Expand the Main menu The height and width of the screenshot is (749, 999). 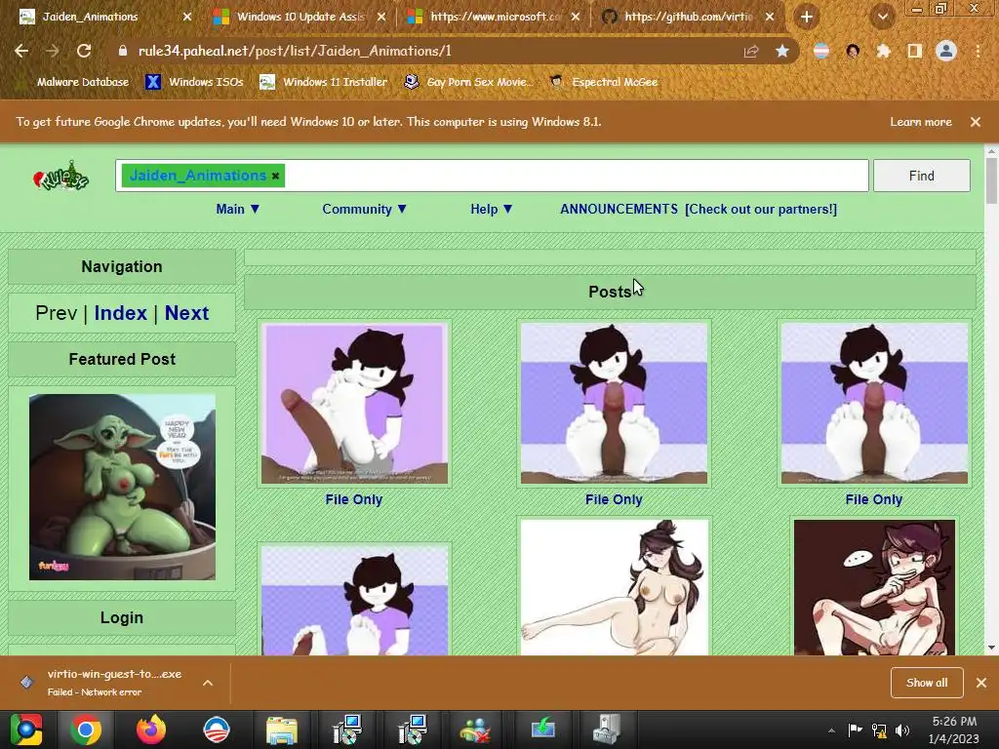coord(238,209)
